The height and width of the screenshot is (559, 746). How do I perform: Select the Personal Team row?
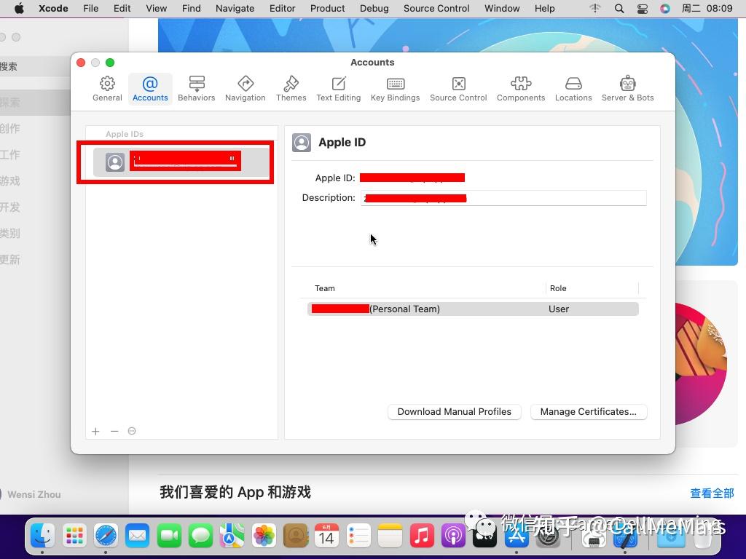point(472,309)
